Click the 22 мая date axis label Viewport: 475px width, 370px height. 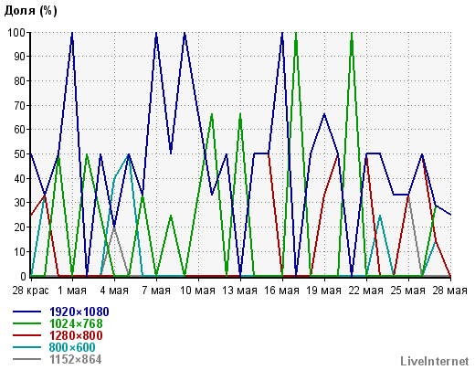(365, 291)
